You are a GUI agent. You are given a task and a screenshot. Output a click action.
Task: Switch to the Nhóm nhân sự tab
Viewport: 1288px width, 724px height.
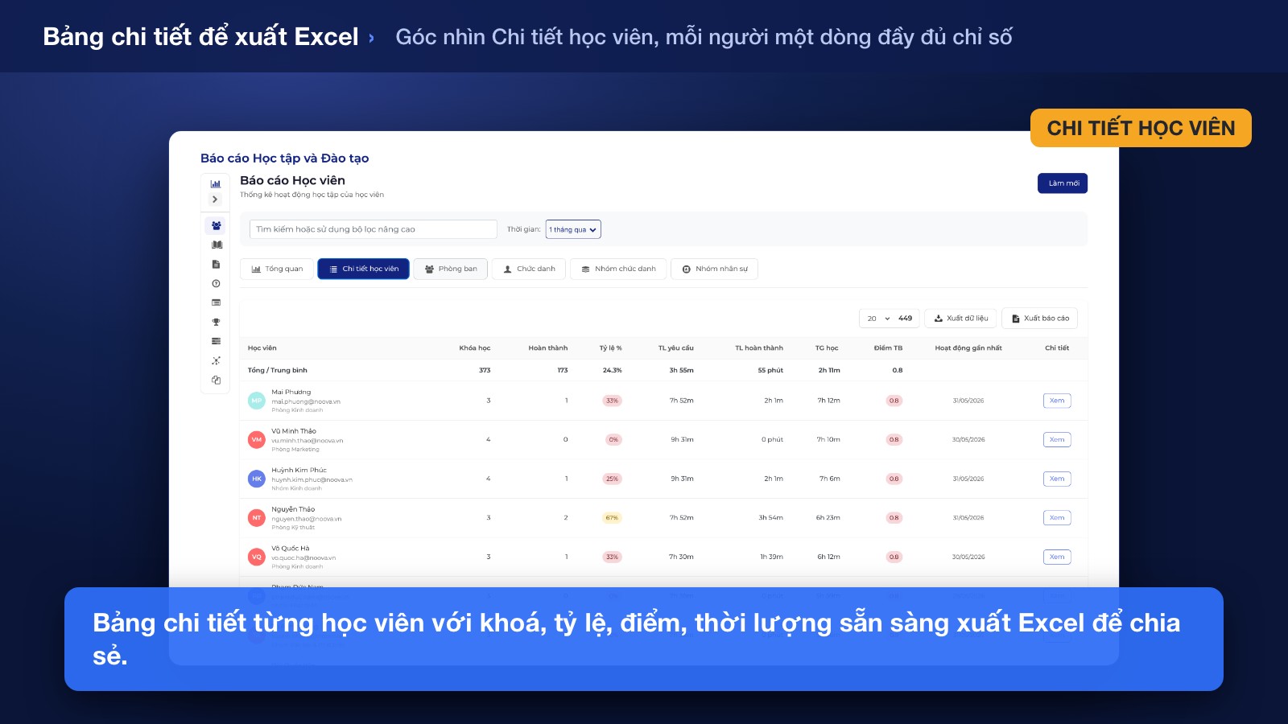coord(714,269)
